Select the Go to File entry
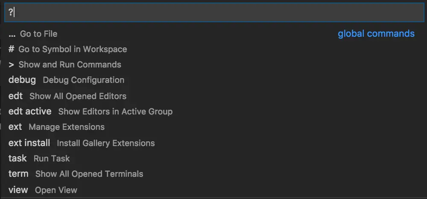 coord(38,34)
